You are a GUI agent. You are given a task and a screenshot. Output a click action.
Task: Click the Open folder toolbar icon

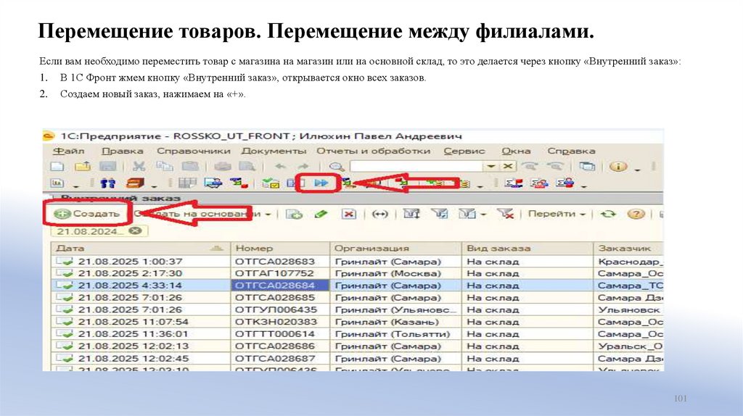tap(83, 166)
